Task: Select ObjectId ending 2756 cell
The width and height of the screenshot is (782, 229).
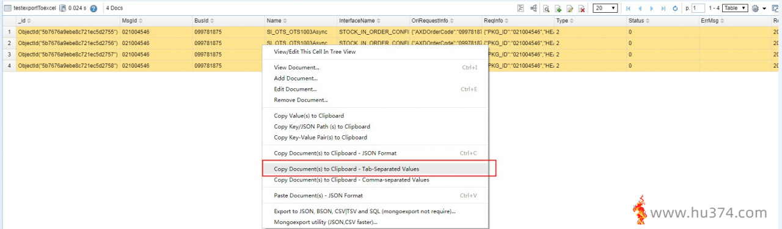Action: 68,43
